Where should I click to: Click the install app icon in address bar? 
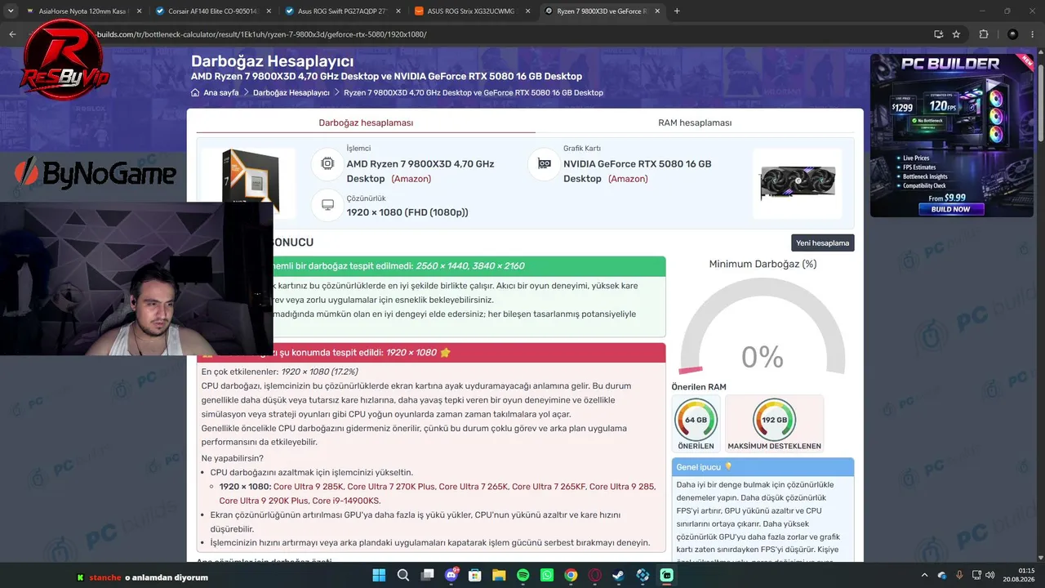939,34
